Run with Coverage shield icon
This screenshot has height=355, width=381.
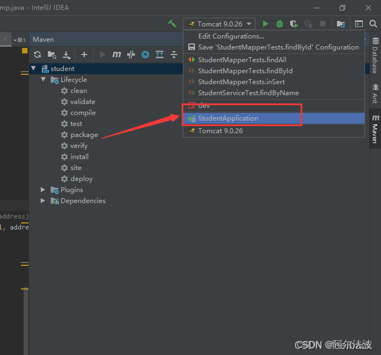(x=294, y=24)
